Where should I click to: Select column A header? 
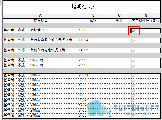[x=40, y=15]
